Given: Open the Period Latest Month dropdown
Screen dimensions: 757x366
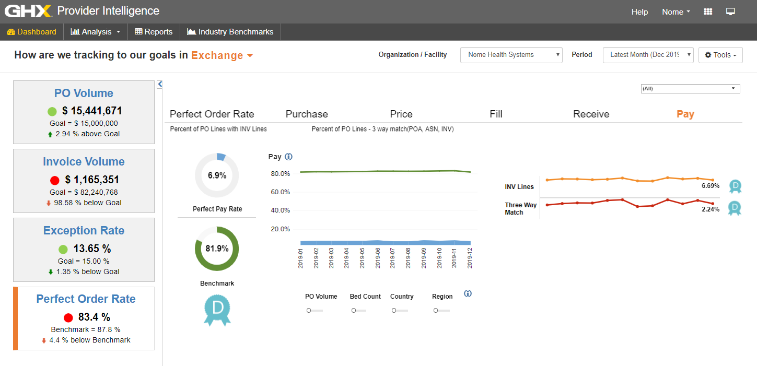Looking at the screenshot, I should [x=648, y=55].
